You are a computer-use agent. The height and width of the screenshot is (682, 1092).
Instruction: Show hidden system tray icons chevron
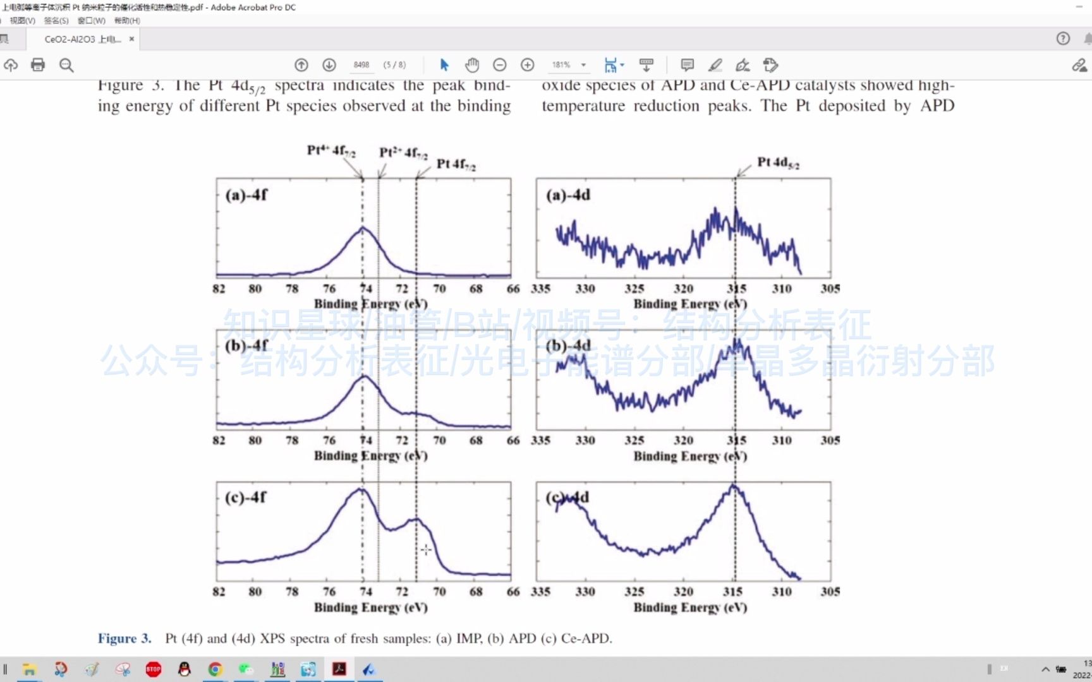1046,669
